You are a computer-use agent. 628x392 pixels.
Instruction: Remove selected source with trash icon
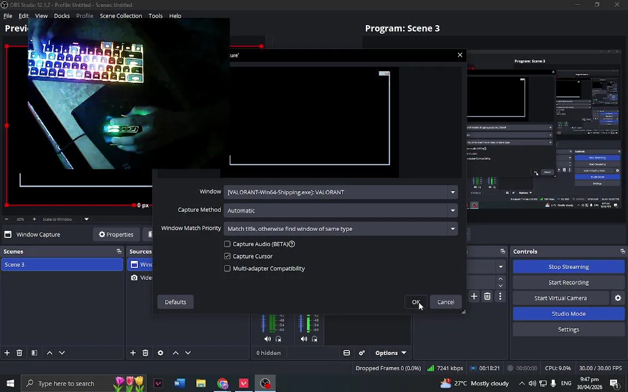[146, 353]
